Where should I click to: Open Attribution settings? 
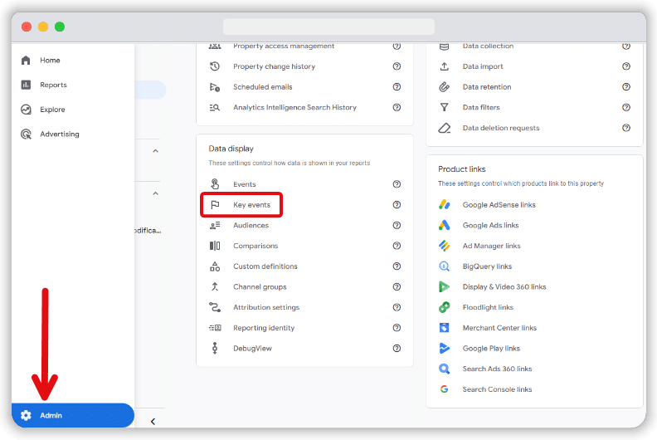click(x=266, y=307)
